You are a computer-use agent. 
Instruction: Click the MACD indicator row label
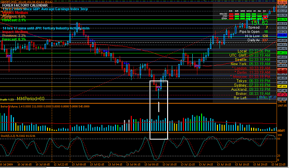click(223, 14)
